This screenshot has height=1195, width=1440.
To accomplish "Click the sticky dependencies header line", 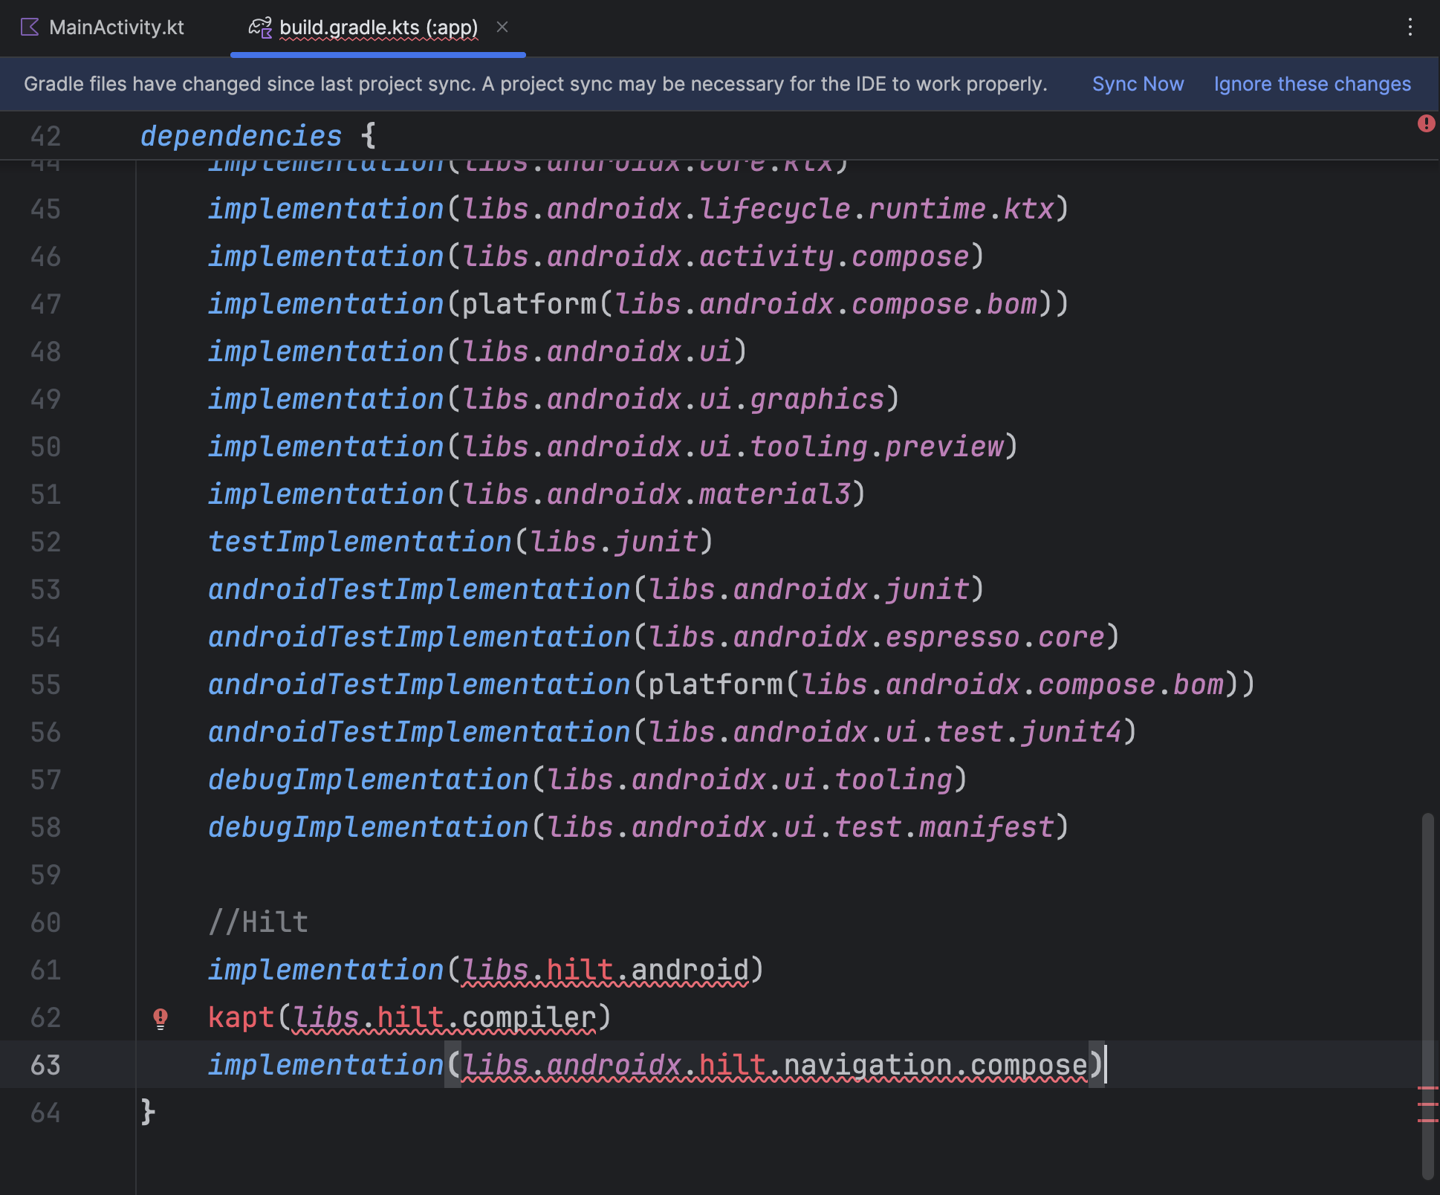I will click(x=241, y=136).
